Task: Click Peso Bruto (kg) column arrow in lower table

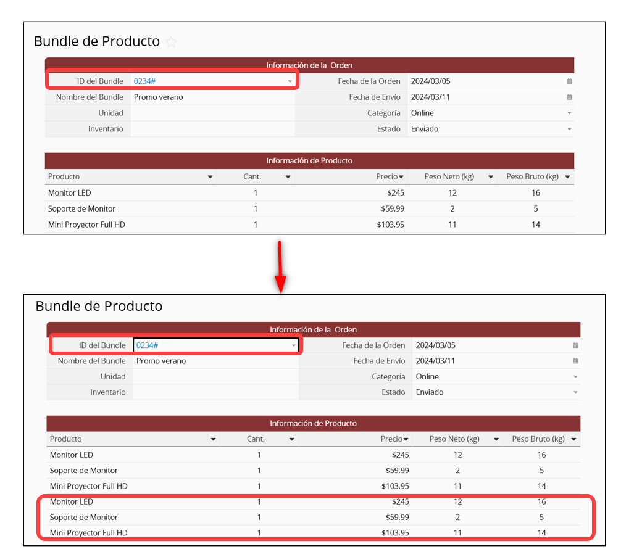Action: pyautogui.click(x=573, y=439)
